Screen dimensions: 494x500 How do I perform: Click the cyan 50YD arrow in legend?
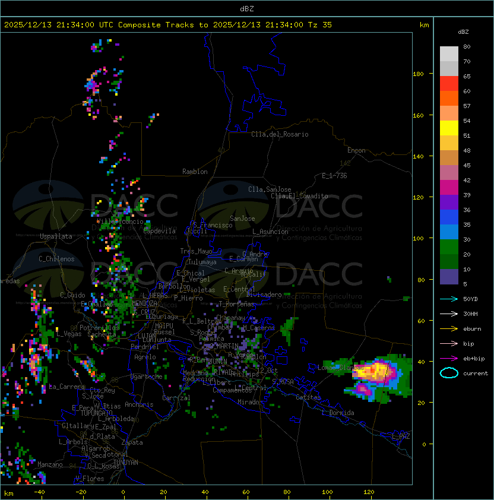coord(449,299)
